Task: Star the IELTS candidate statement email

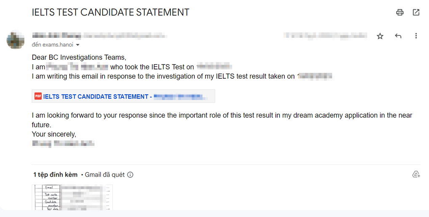Action: point(380,36)
